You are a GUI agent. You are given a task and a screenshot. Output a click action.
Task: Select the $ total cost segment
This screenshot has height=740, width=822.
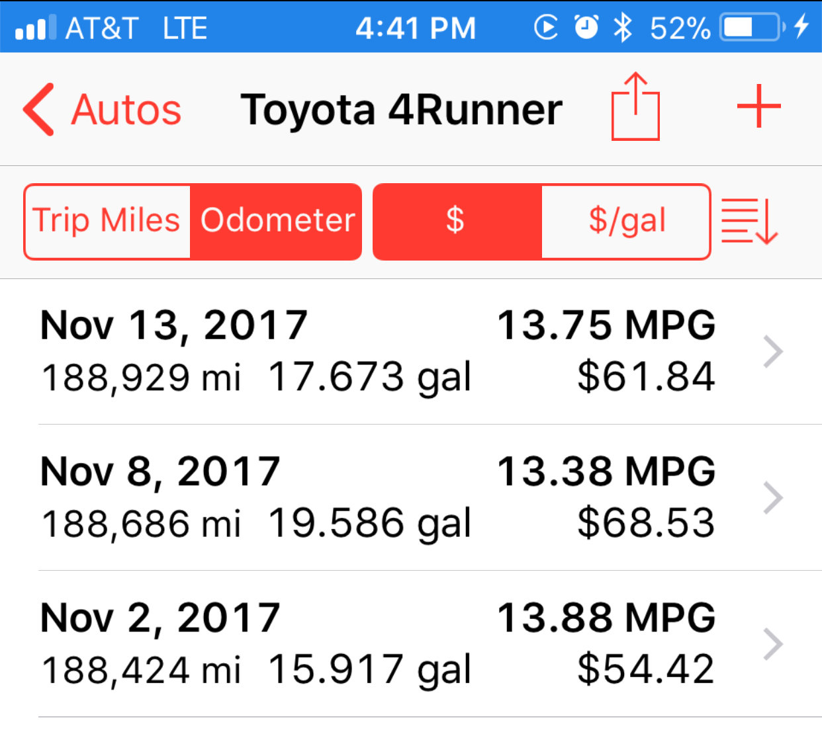[457, 221]
